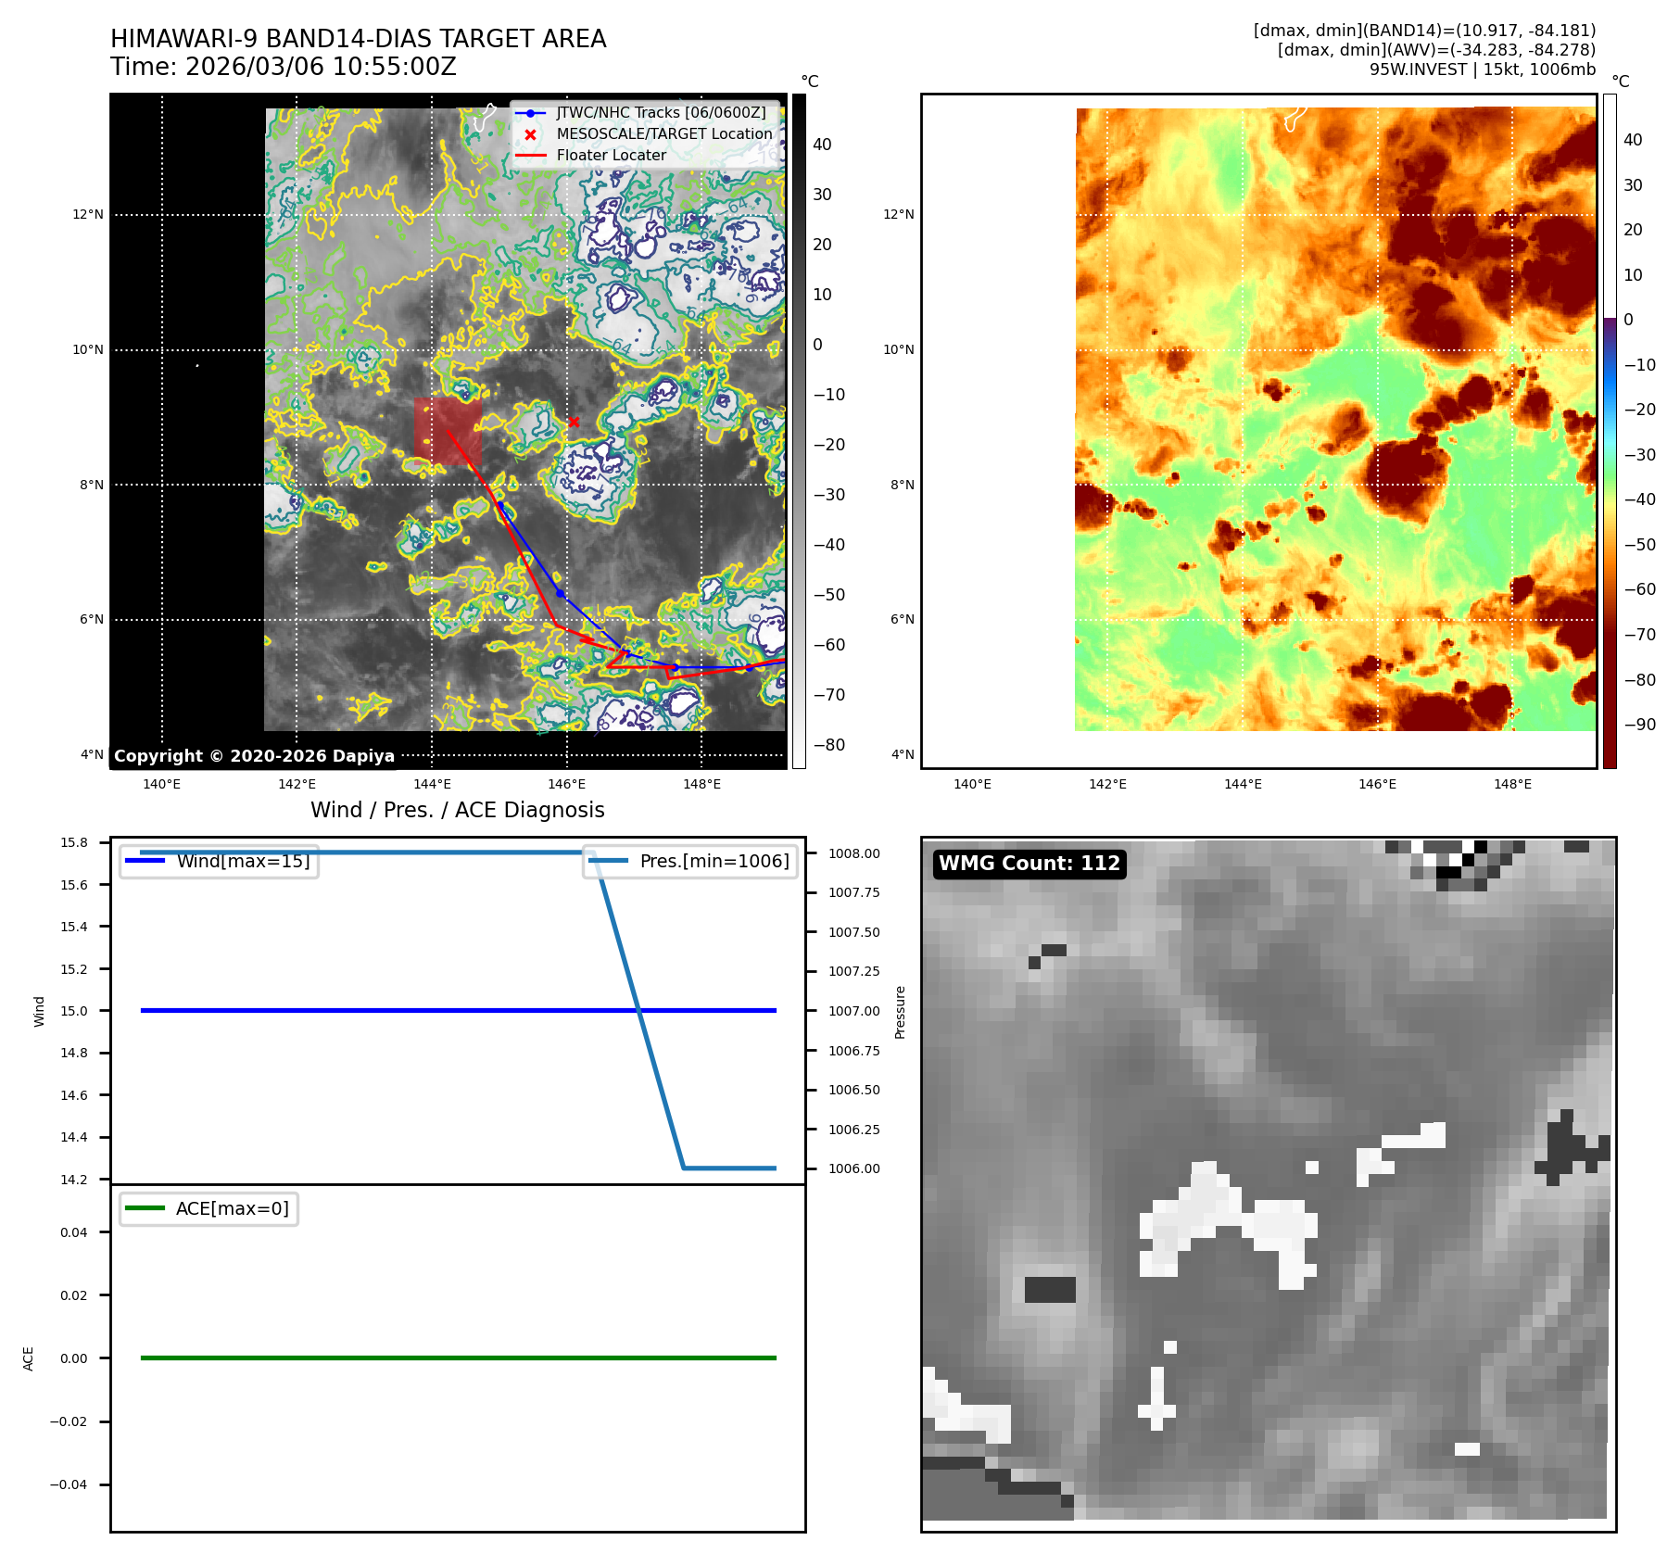
Task: Click the Wind / Pres. / ACE Diagnosis heading
Action: pyautogui.click(x=457, y=810)
